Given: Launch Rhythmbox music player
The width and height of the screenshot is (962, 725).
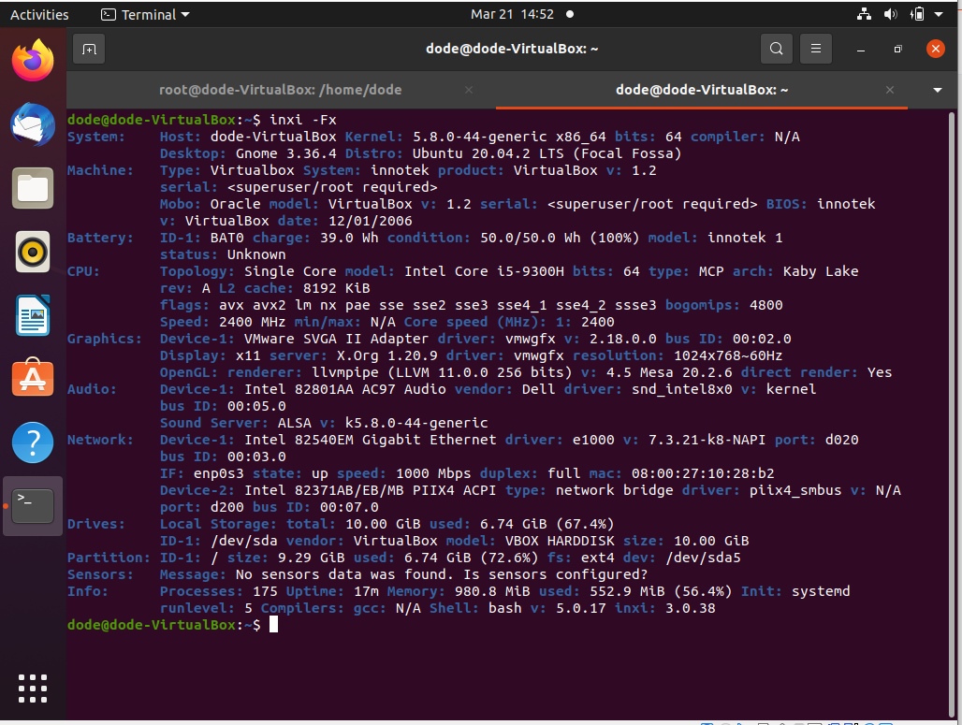Looking at the screenshot, I should click(x=33, y=252).
